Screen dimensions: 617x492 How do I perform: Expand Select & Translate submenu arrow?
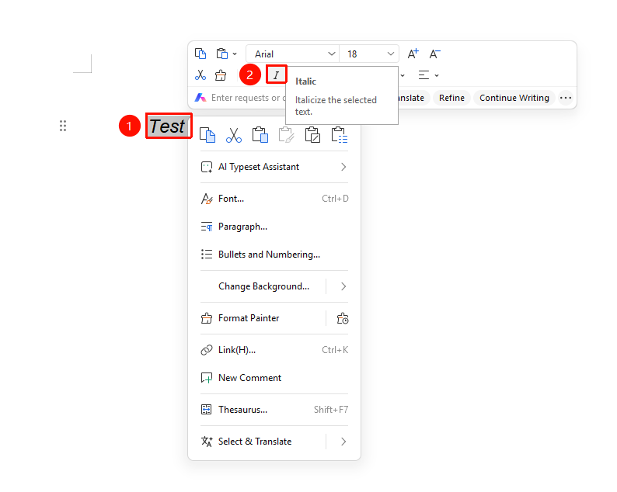343,442
